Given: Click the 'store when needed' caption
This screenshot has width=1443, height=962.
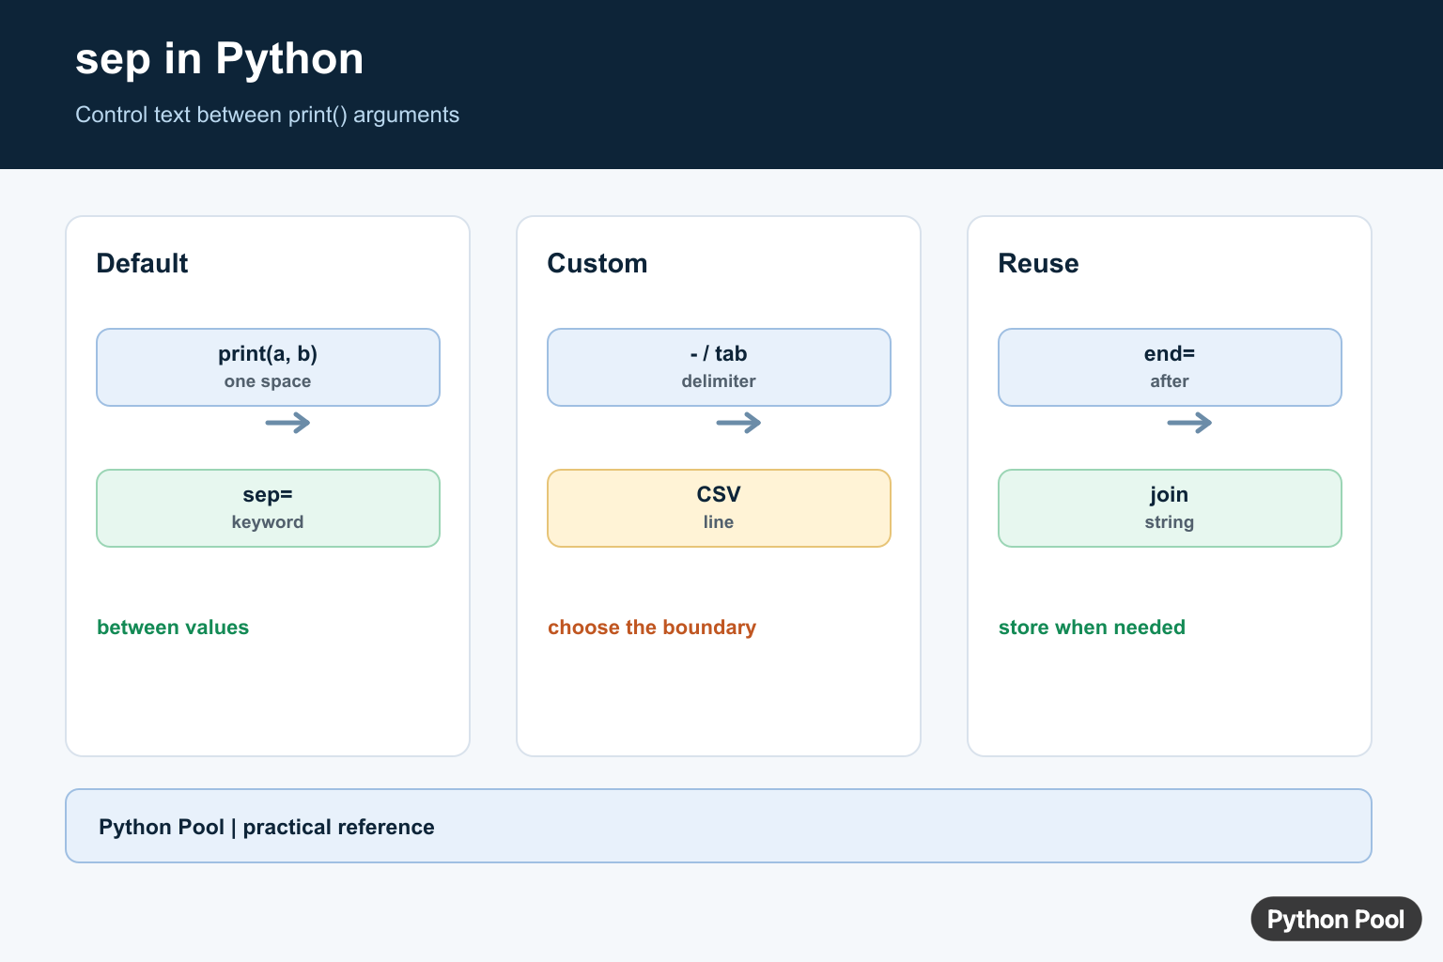Looking at the screenshot, I should [x=1092, y=628].
